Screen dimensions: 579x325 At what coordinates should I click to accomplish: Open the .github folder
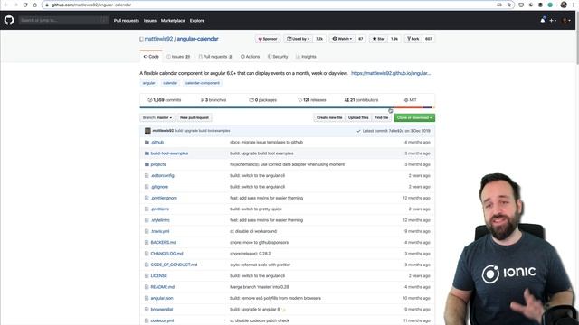pyautogui.click(x=157, y=143)
